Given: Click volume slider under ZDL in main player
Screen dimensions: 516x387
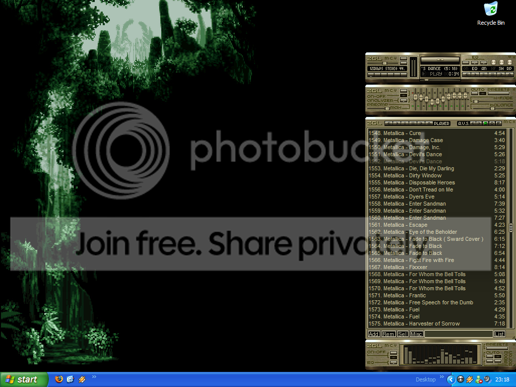Looking at the screenshot, I should [383, 63].
